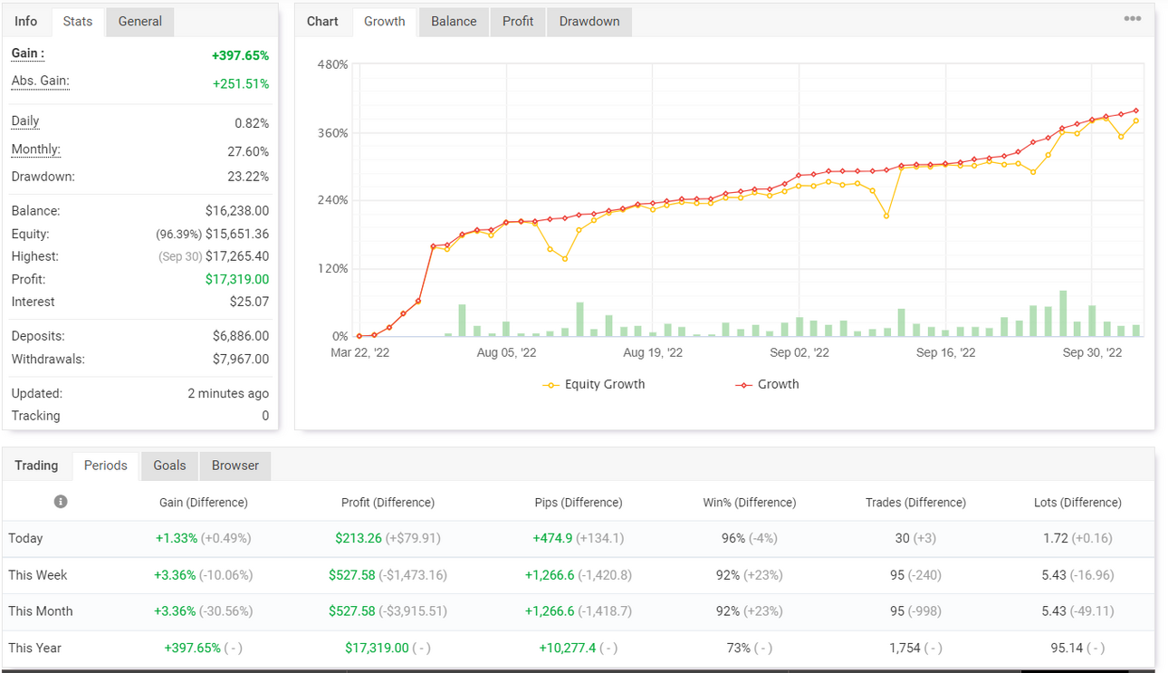Toggle the Growth legend marker
The height and width of the screenshot is (673, 1168).
pos(743,385)
